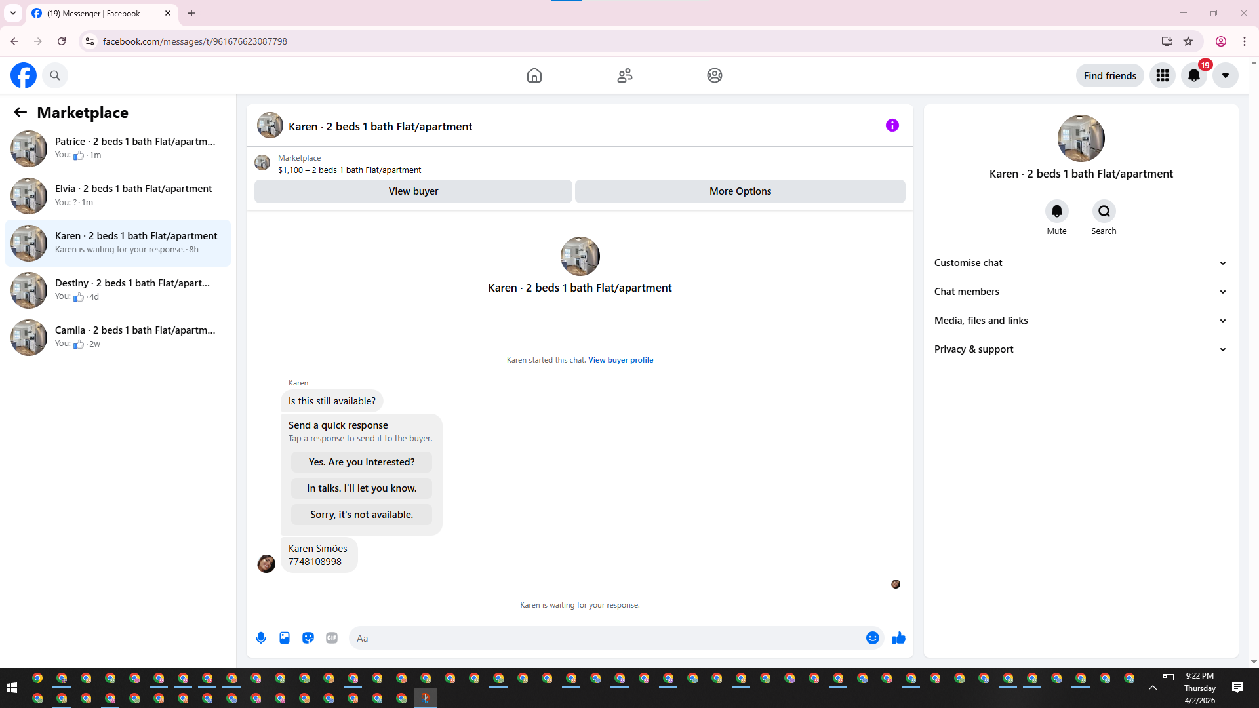Expand the Chat members section
The image size is (1259, 708).
[x=1081, y=292]
